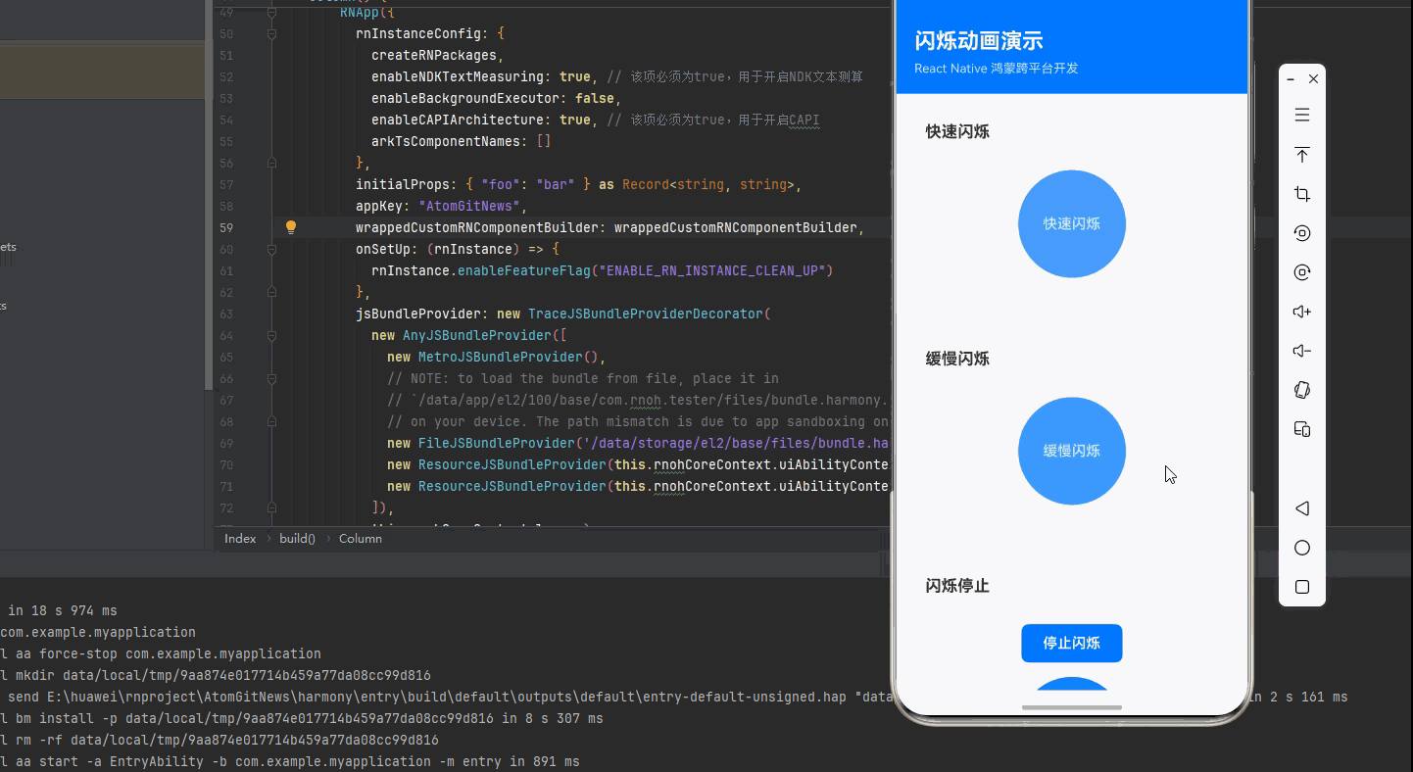Tap the 快速闪烁 circle button

point(1072,223)
